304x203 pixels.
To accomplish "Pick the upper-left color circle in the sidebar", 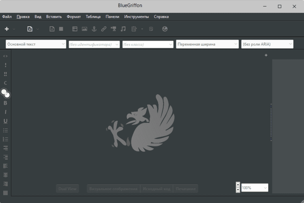I will point(4,92).
